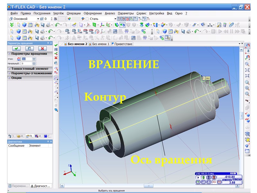The height and width of the screenshot is (193, 257).
Task: Click the 3D coordinate system icon in the main toolbar
Action: (x=102, y=25)
